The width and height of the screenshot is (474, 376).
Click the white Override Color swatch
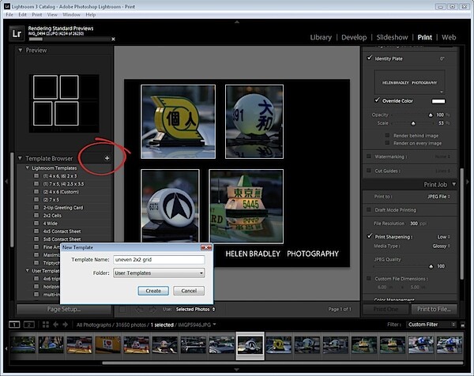(438, 101)
